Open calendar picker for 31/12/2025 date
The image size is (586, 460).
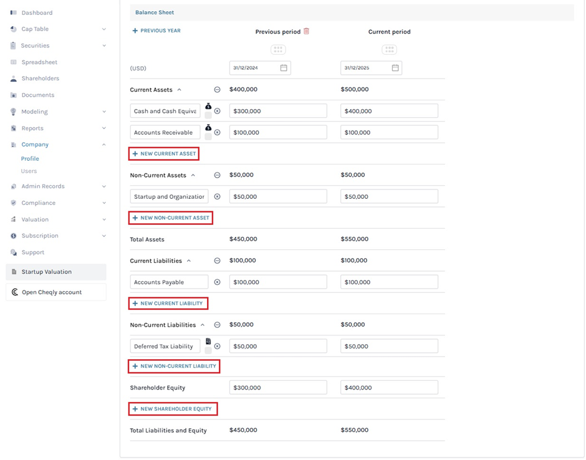[395, 68]
